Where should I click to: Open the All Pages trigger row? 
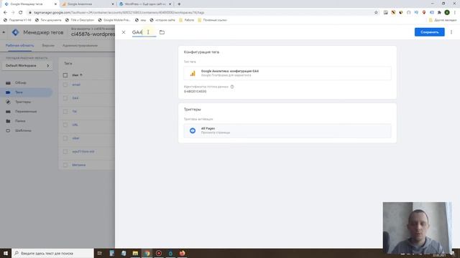coord(287,130)
